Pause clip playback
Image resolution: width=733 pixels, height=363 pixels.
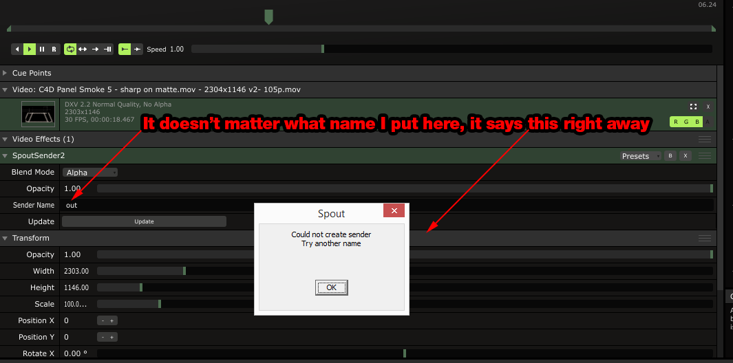[41, 49]
